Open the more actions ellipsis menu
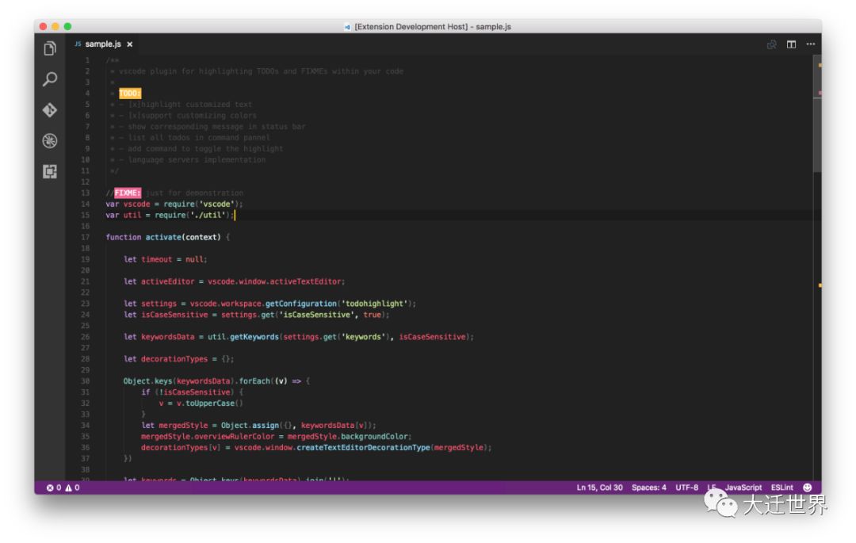This screenshot has width=856, height=543. pyautogui.click(x=810, y=44)
